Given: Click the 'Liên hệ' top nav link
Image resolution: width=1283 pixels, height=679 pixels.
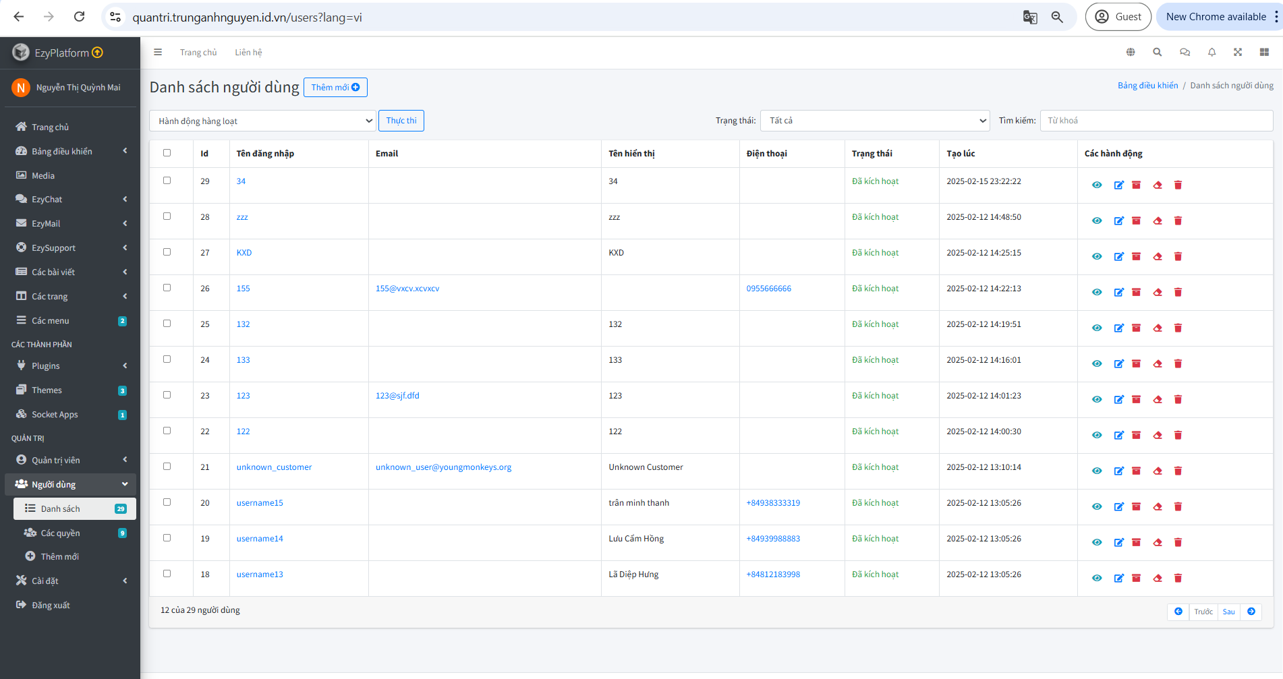Looking at the screenshot, I should click(248, 52).
